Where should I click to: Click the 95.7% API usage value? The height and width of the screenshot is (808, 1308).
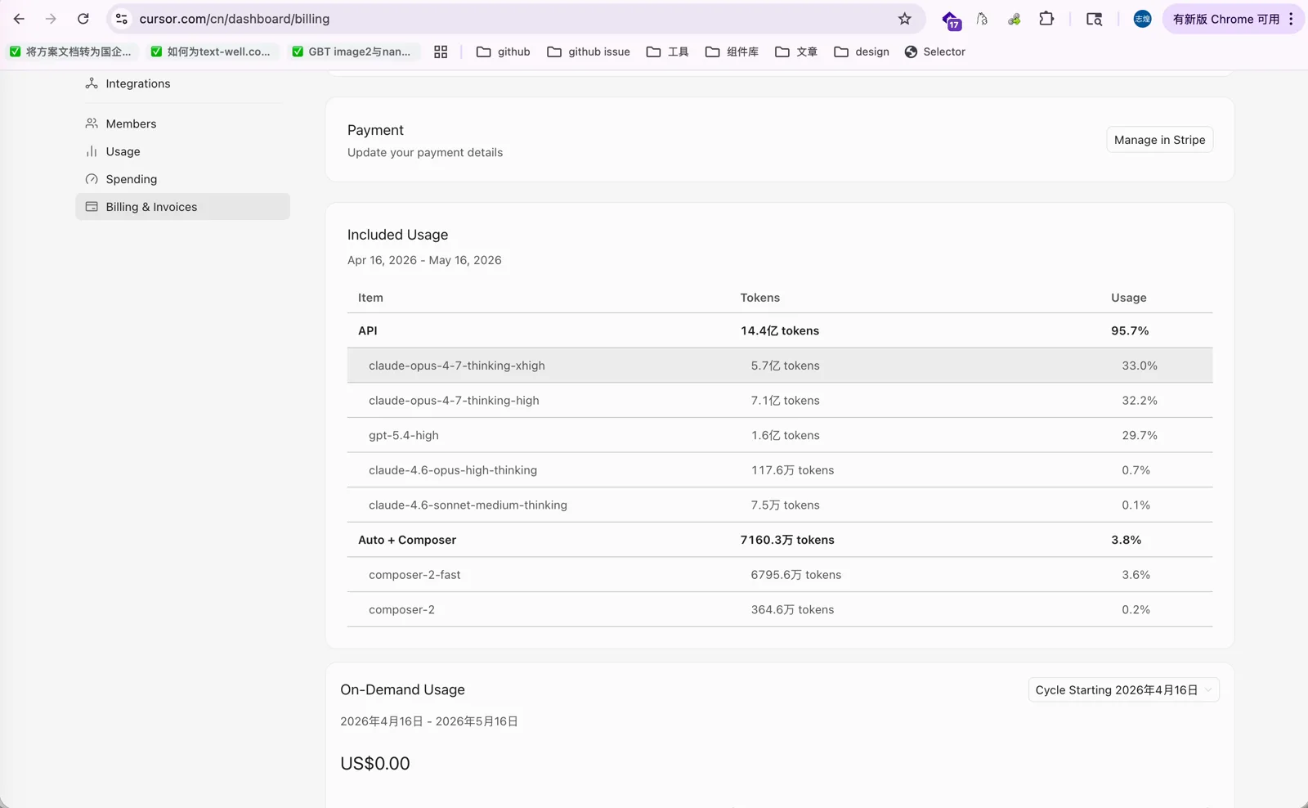(x=1130, y=330)
